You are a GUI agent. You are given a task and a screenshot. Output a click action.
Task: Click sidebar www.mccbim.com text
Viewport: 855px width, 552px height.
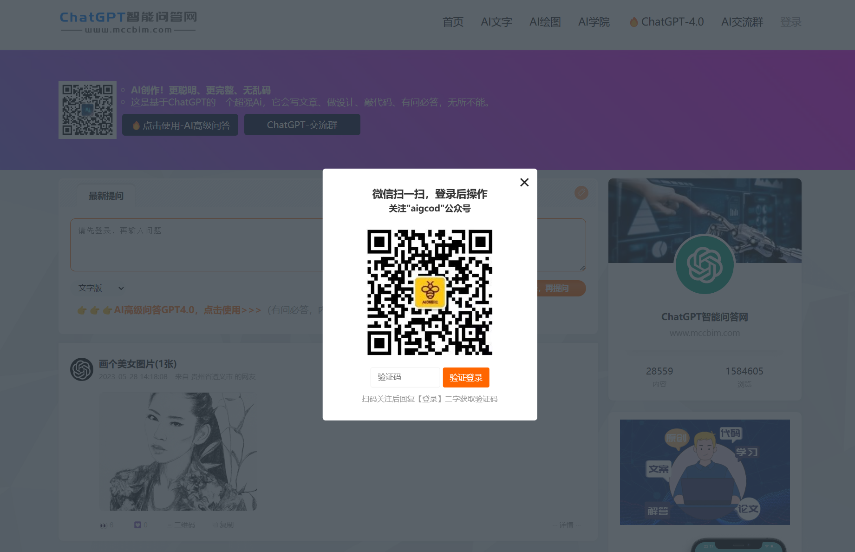coord(705,333)
